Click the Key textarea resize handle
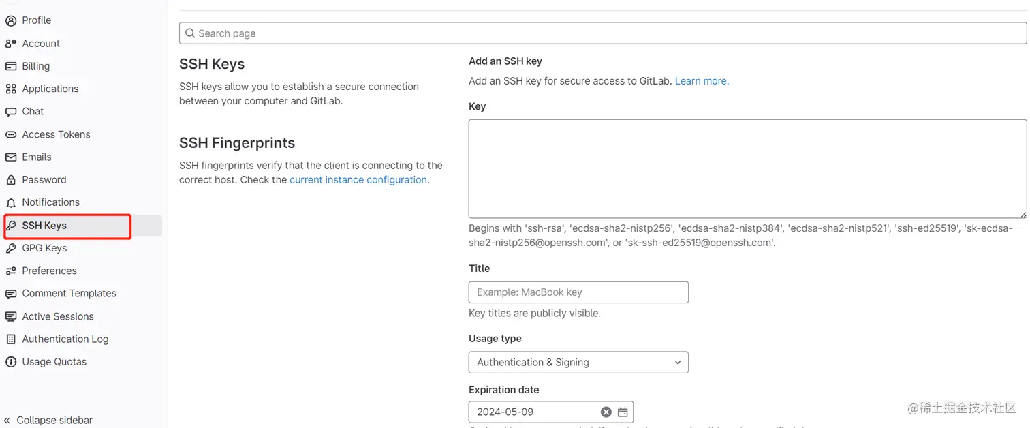Screen dimensions: 1030x428 1023,214
